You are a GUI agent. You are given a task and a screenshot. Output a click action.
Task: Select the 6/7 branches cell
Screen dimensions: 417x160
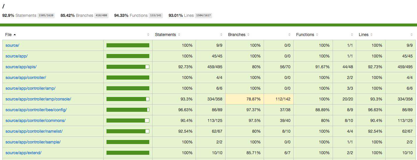click(278, 153)
